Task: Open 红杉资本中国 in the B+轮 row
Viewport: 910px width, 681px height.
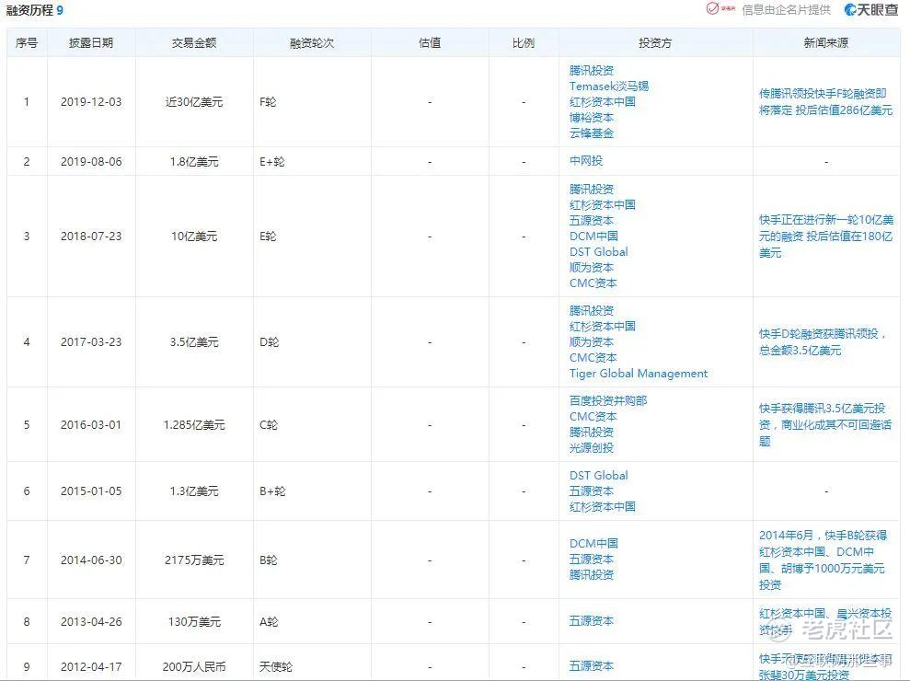Action: (603, 507)
